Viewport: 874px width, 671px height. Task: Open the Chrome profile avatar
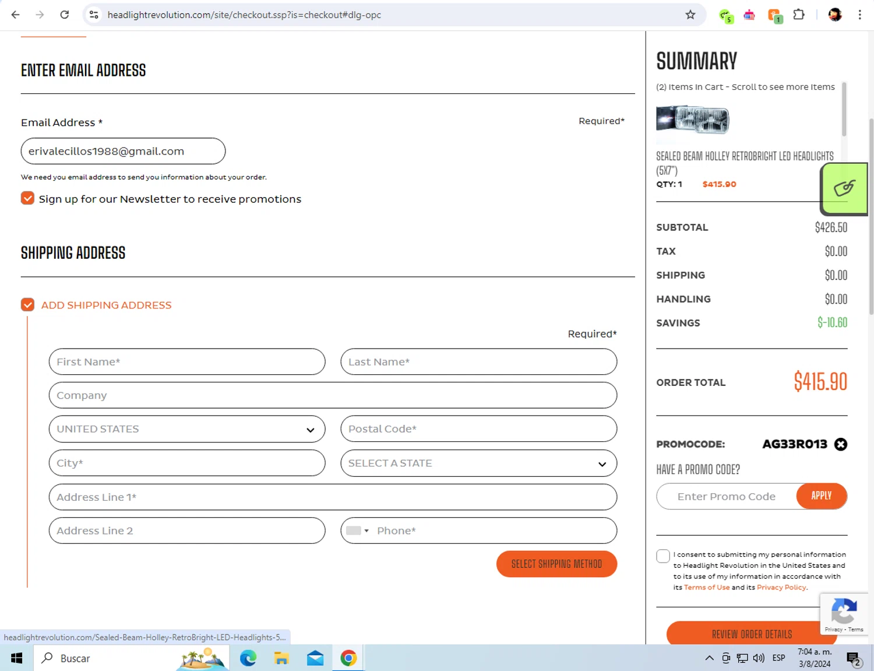[835, 15]
